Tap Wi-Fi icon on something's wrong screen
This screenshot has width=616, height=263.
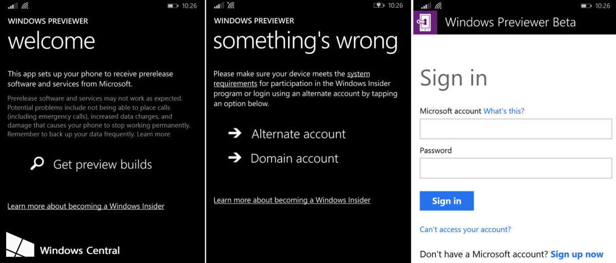[230, 6]
